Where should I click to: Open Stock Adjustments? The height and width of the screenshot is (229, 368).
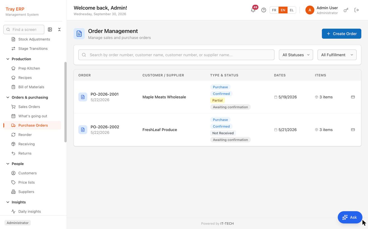(x=34, y=39)
